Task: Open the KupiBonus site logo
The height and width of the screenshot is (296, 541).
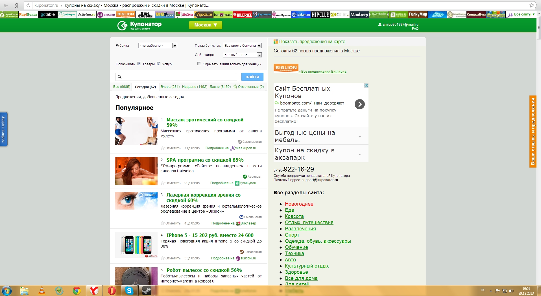Action: (28, 14)
